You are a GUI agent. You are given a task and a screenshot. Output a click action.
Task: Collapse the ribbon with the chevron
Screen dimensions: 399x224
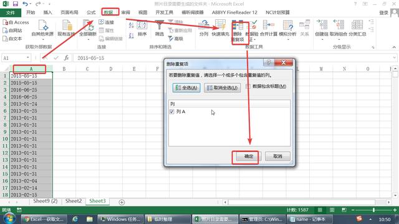pos(394,47)
